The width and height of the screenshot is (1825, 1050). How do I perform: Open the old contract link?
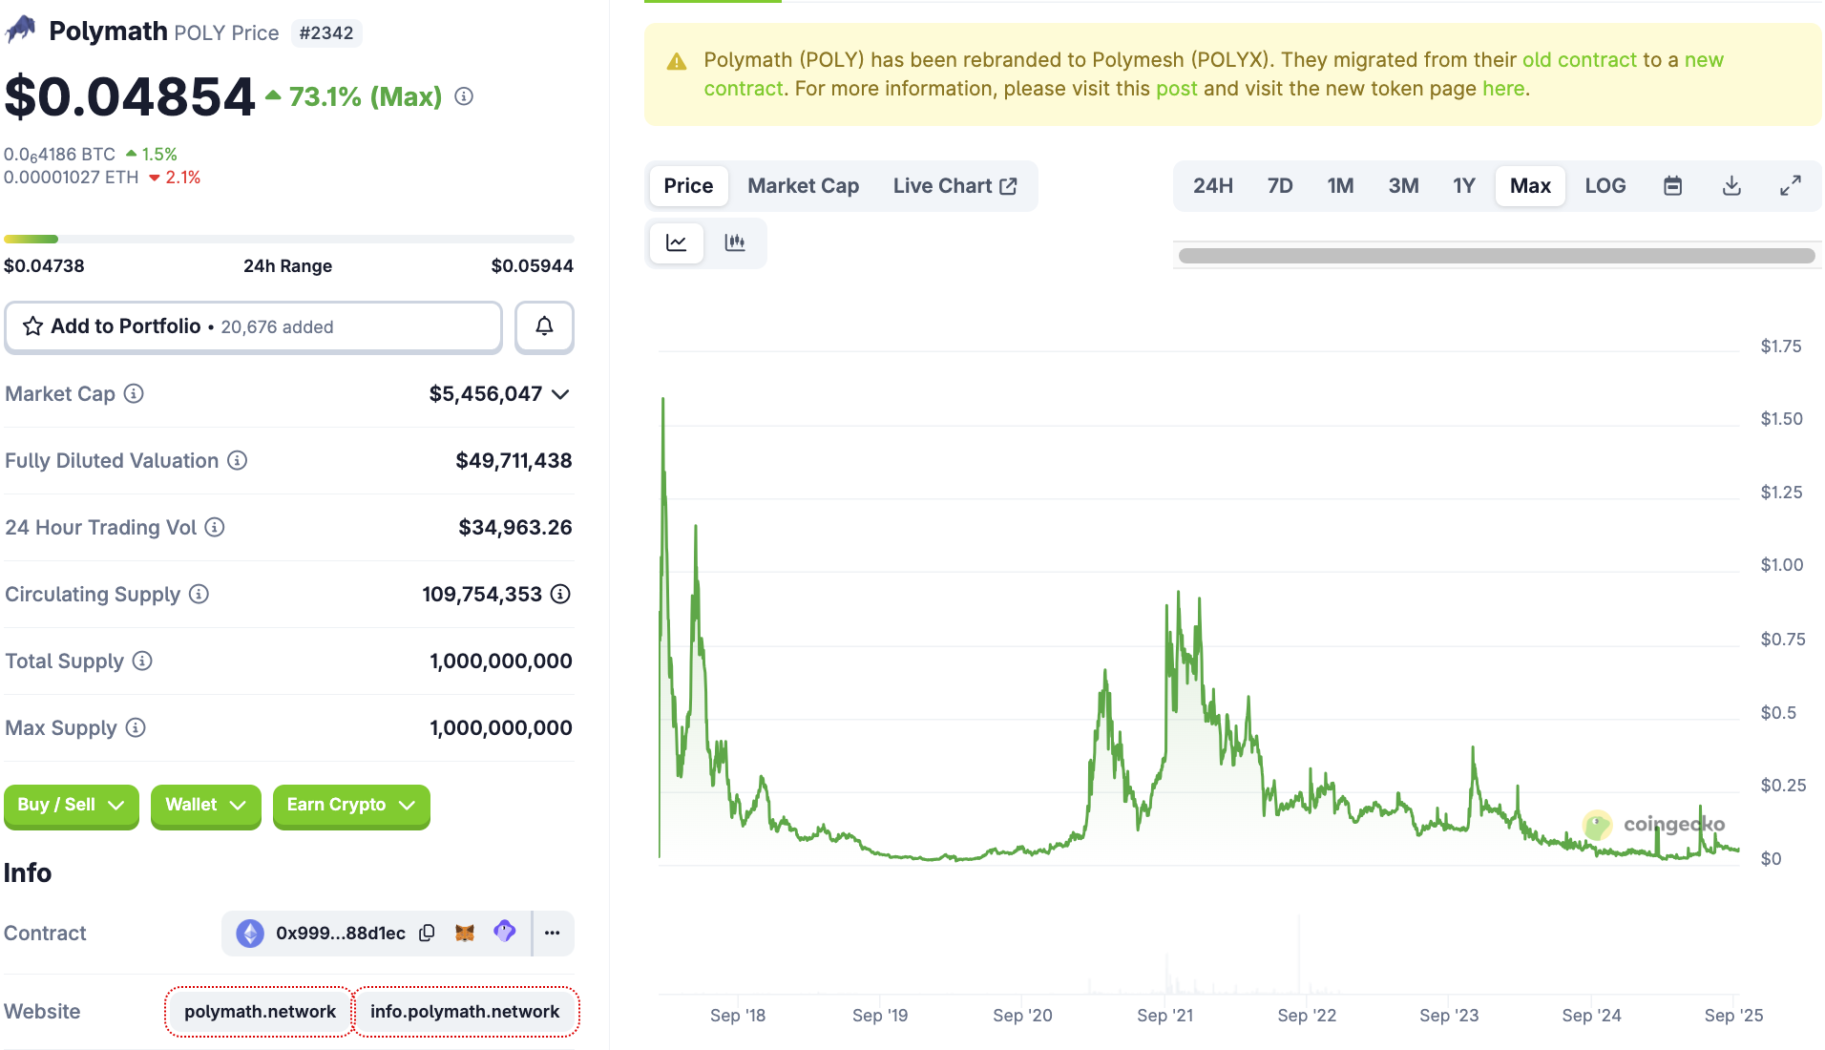(x=1580, y=60)
